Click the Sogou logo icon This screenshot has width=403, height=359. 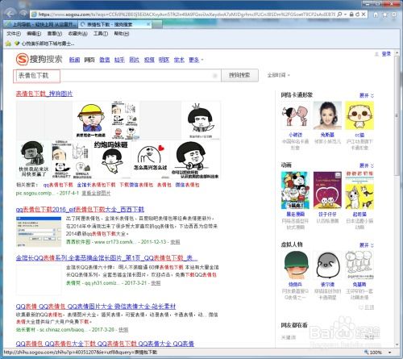point(22,59)
